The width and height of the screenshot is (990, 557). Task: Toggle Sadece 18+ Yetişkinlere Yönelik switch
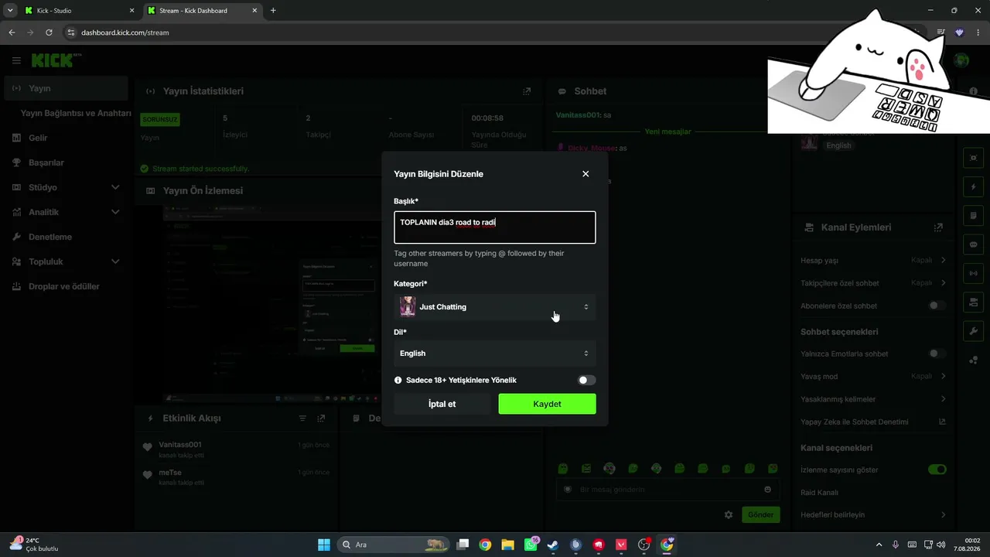point(587,380)
